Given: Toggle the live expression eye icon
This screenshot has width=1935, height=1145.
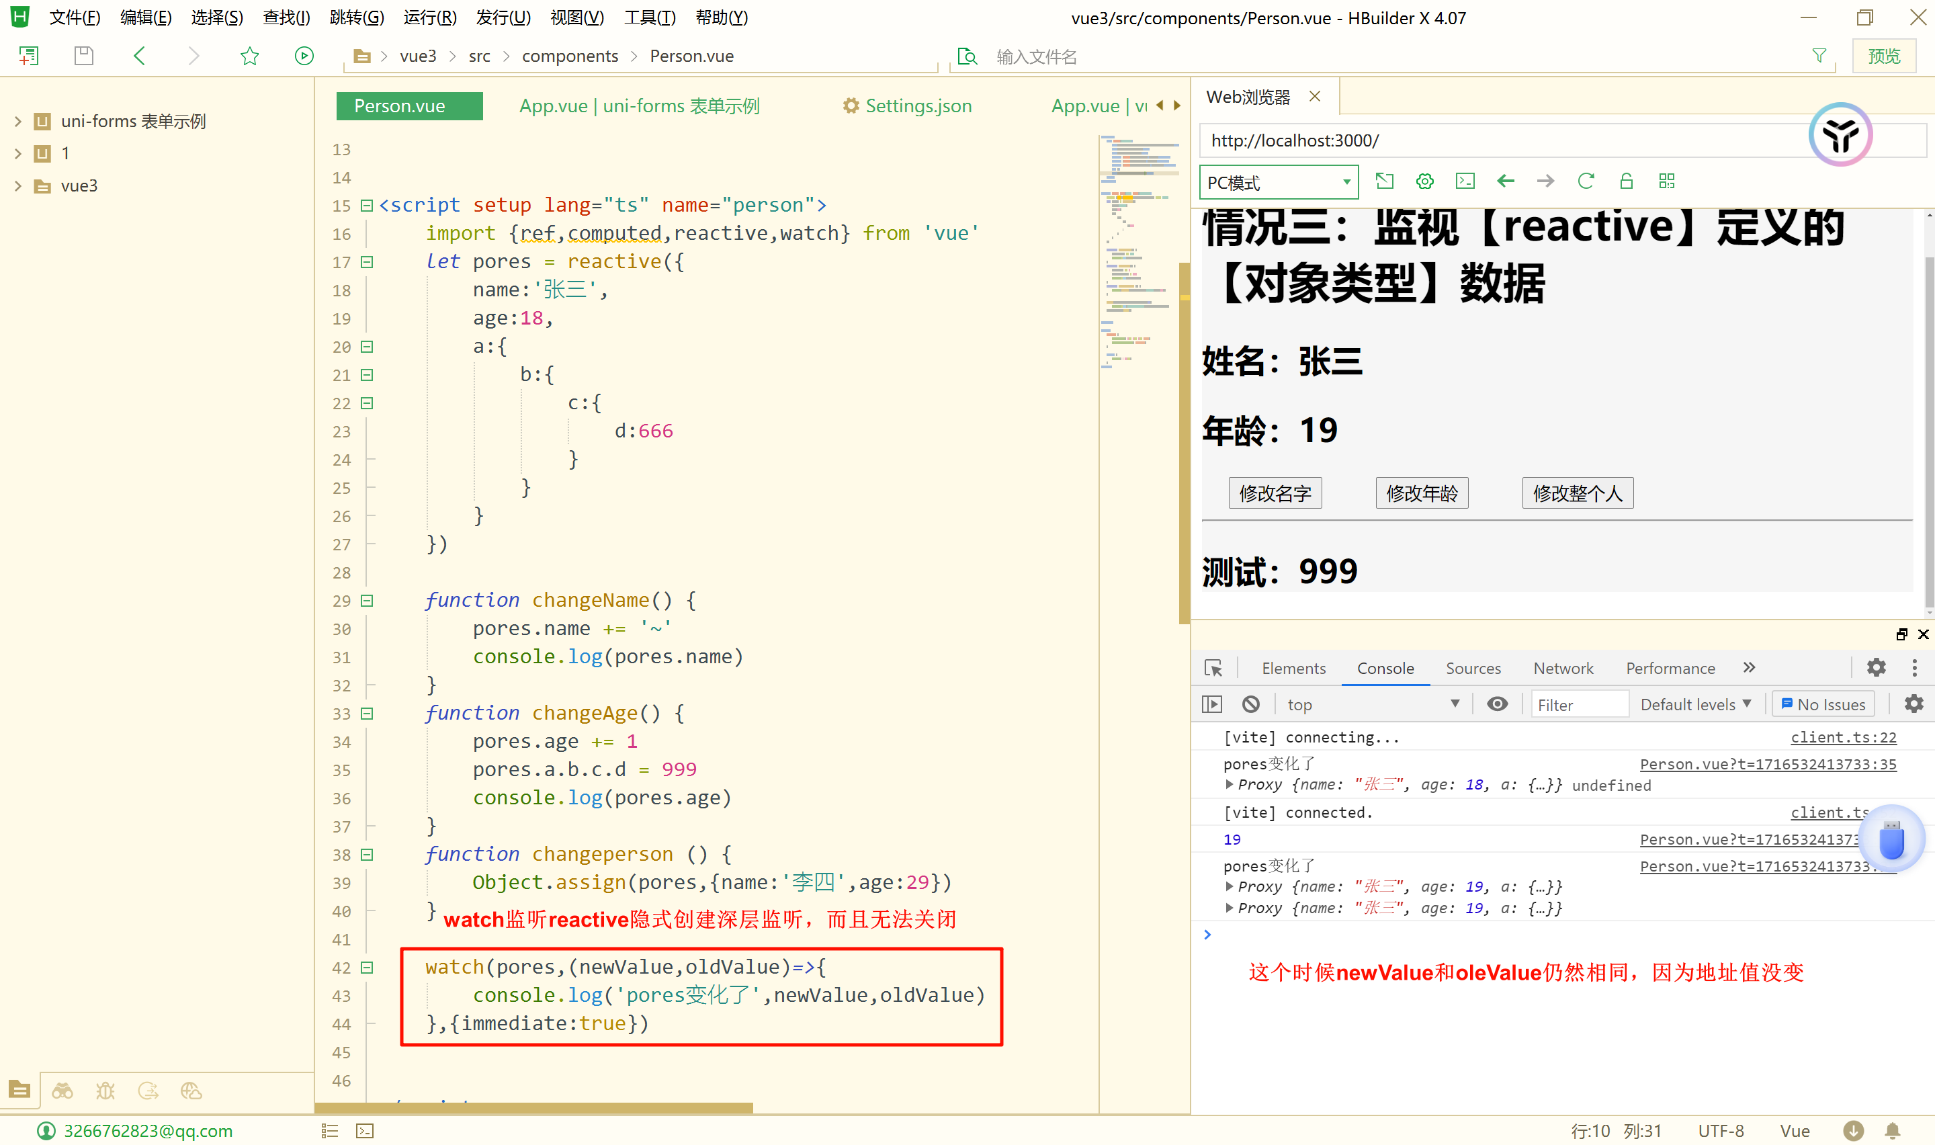Looking at the screenshot, I should (1497, 704).
